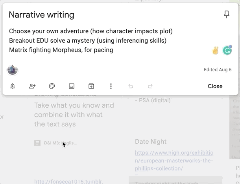Screen dimensions: 240x184
Task: Click the victory hand emoji icon
Action: [x=215, y=50]
